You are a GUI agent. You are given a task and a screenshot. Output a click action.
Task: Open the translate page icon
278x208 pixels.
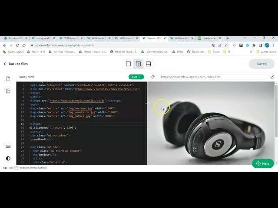click(x=213, y=45)
